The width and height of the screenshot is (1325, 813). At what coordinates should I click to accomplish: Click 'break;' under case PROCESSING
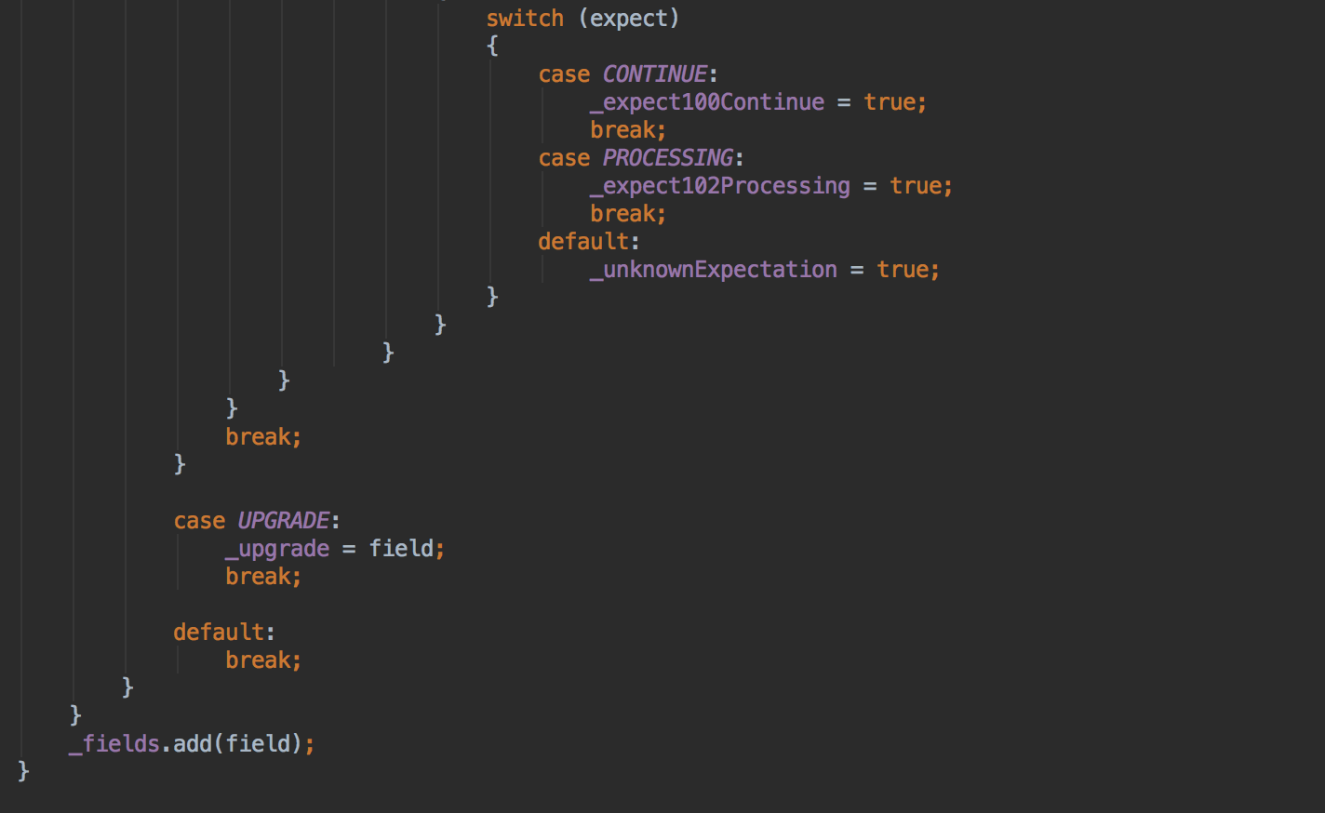click(x=628, y=214)
